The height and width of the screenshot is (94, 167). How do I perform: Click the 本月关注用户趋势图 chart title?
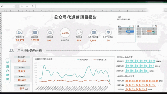(44, 59)
